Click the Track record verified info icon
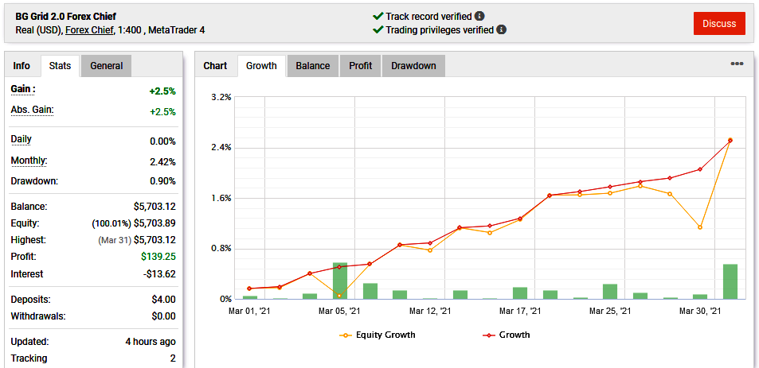Image resolution: width=759 pixels, height=368 pixels. 479,17
